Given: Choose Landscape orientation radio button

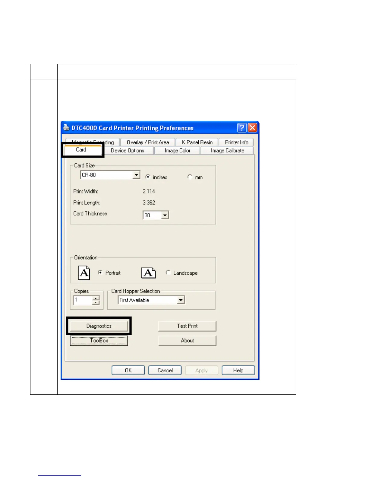Looking at the screenshot, I should (168, 272).
